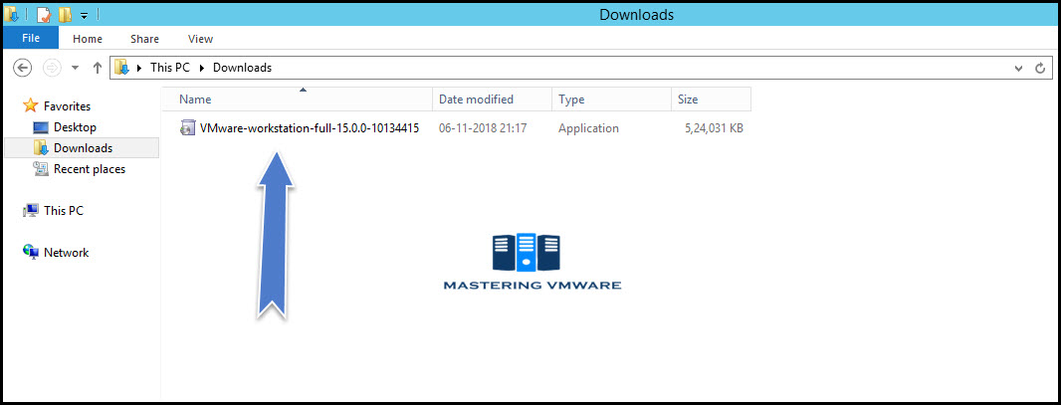Expand the arrow between This PC and Downloads

[202, 68]
